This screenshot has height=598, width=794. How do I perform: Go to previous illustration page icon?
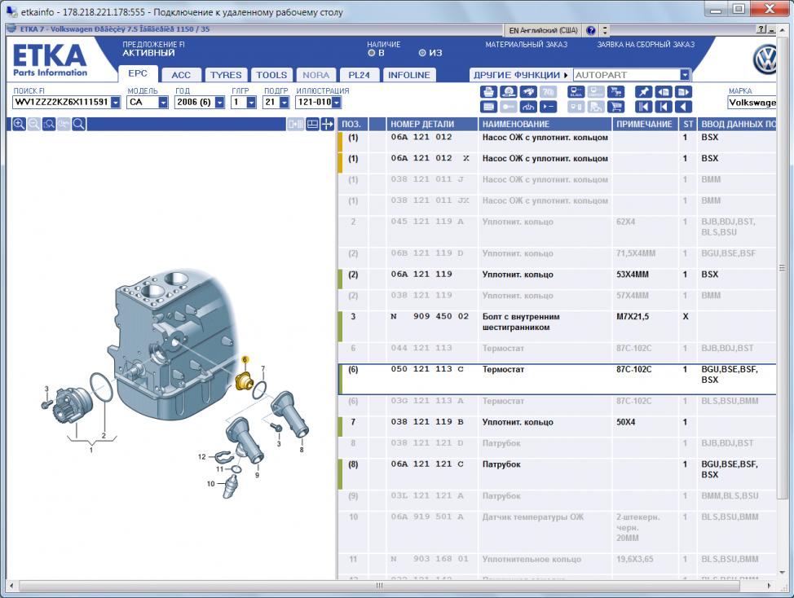[664, 92]
